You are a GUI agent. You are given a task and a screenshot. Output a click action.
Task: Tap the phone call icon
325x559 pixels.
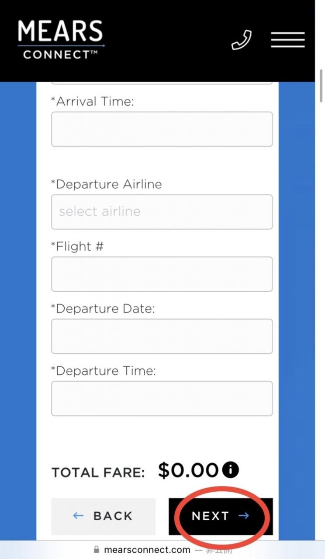[242, 40]
